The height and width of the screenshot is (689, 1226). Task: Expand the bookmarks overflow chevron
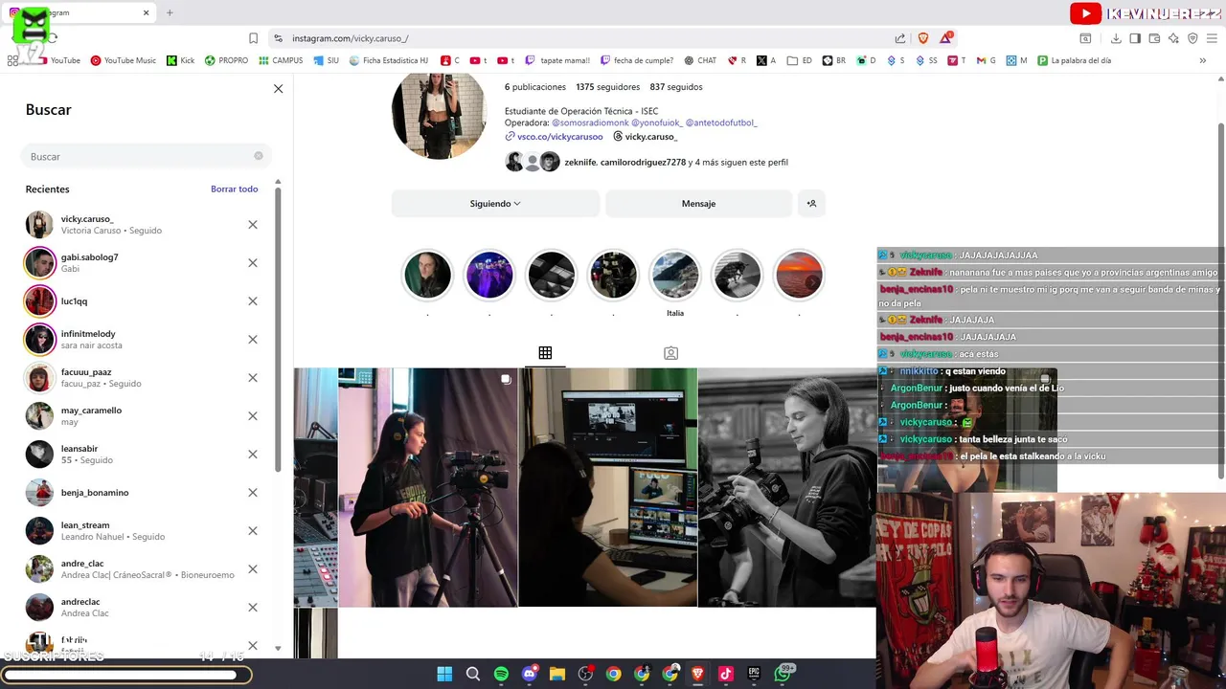[1202, 60]
